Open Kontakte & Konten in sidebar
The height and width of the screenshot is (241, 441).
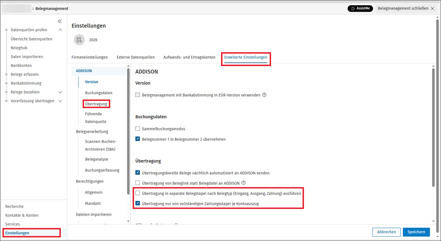[22, 215]
